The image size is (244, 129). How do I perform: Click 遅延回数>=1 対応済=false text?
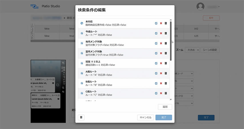(x=100, y=65)
